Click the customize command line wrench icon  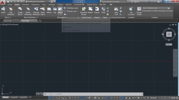click(x=42, y=94)
